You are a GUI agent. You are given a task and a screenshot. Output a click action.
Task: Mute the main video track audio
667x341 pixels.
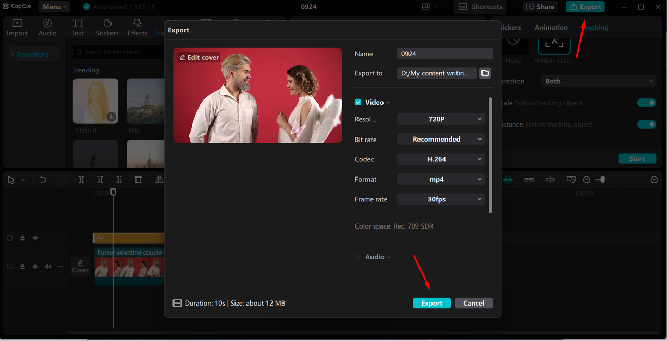coord(48,267)
